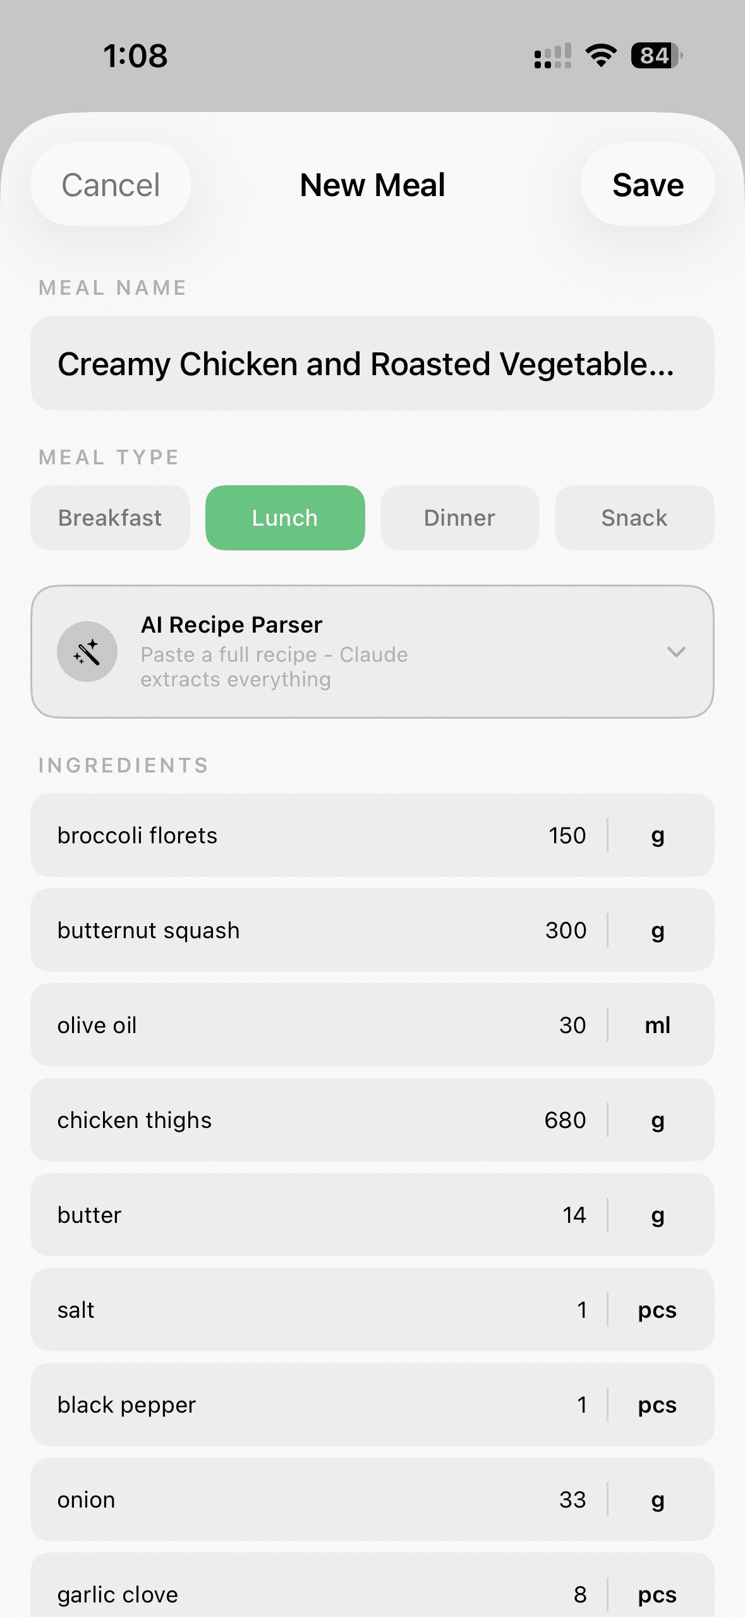Screen dimensions: 745x1617
Task: Expand the AI Recipe Parser chevron
Action: click(676, 652)
